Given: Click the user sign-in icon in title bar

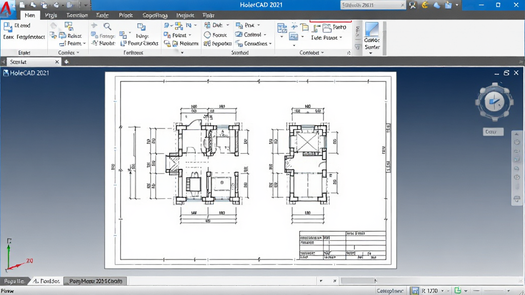Looking at the screenshot, I should click(x=413, y=5).
